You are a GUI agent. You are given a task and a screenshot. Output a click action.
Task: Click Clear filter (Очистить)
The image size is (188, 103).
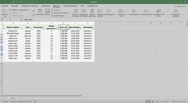(55, 10)
